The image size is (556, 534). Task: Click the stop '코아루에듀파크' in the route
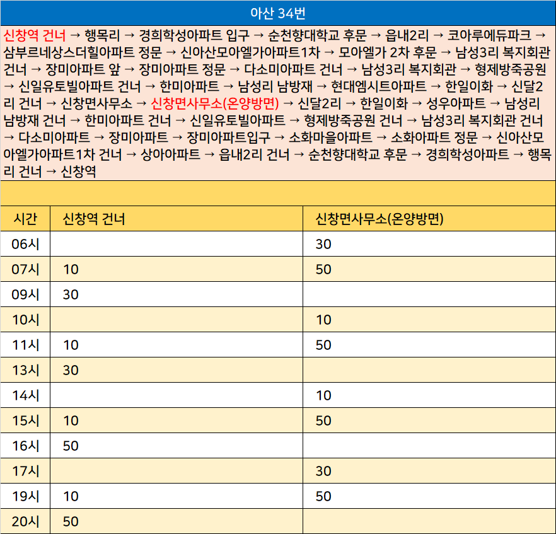(489, 35)
